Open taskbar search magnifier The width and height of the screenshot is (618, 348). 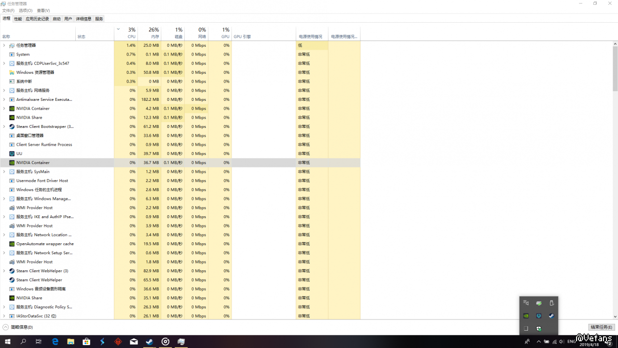coord(23,342)
